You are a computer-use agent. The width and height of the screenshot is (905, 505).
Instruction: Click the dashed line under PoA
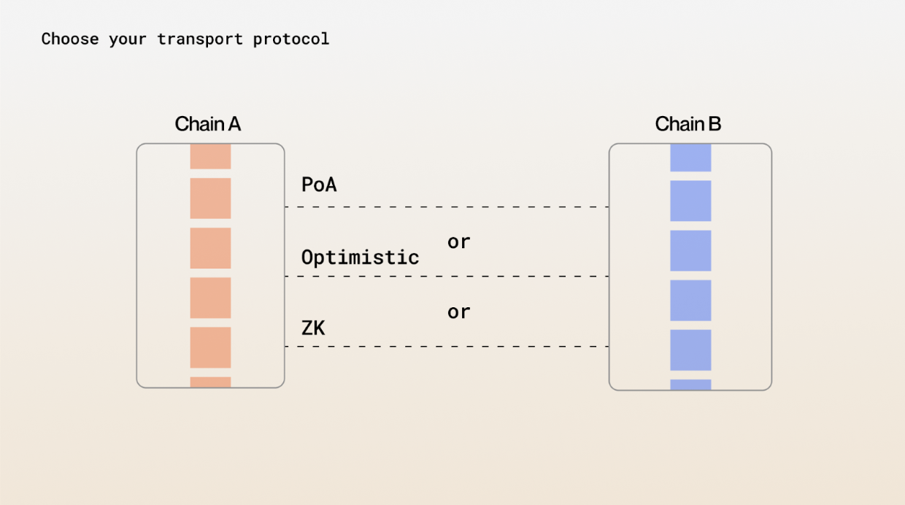click(447, 207)
